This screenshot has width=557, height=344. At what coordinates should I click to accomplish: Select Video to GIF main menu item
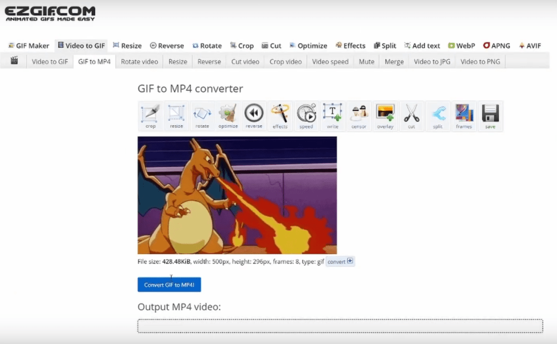[82, 46]
